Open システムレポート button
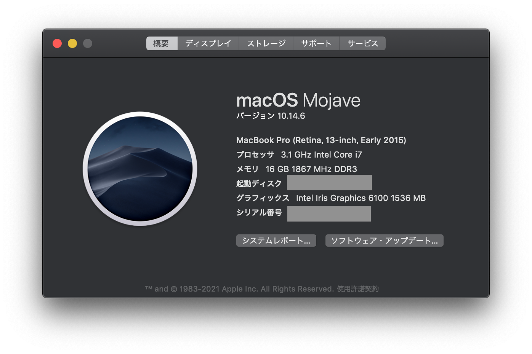Viewport: 532px width, 354px height. (x=276, y=241)
